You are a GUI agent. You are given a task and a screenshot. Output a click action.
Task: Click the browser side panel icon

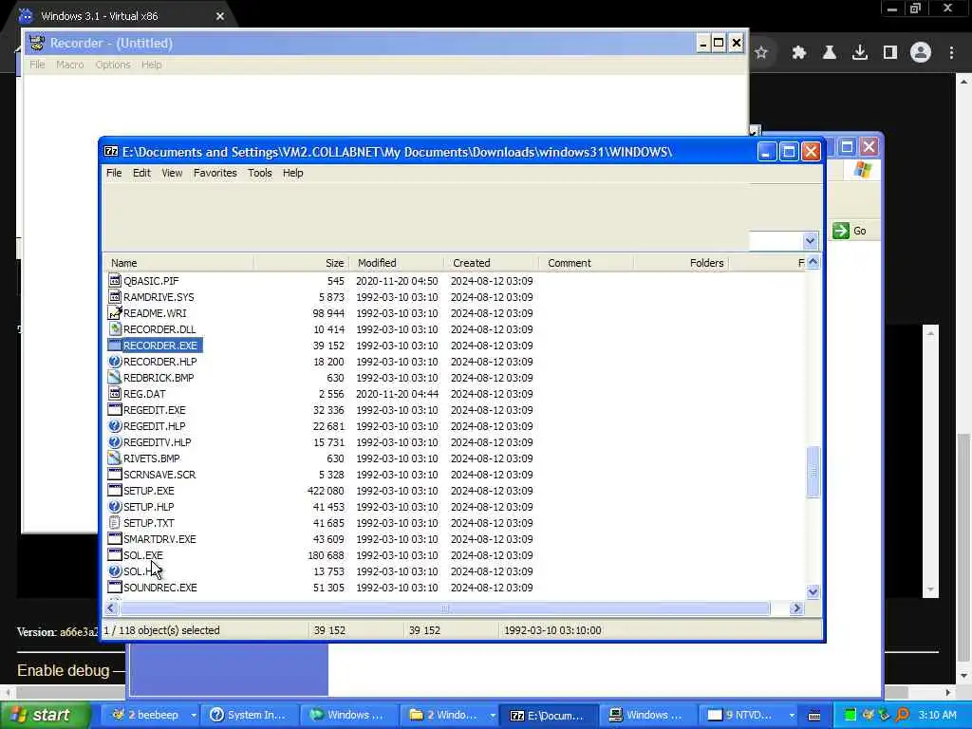pyautogui.click(x=890, y=53)
